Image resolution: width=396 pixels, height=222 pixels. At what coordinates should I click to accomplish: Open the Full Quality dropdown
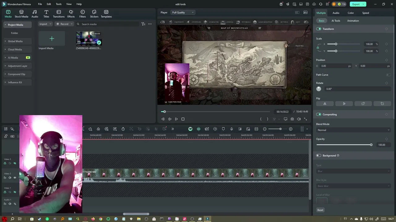click(x=183, y=12)
